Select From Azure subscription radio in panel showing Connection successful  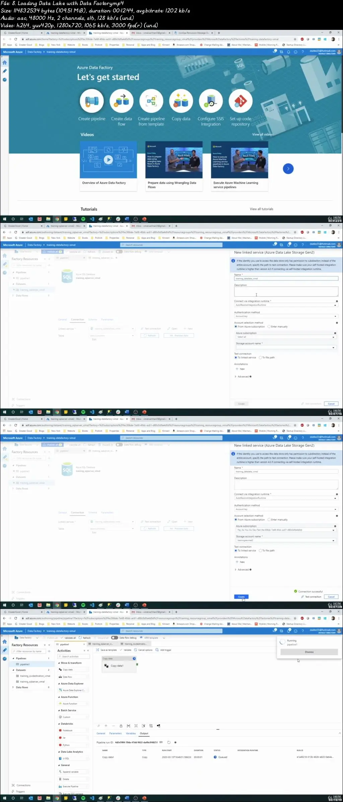[236, 519]
